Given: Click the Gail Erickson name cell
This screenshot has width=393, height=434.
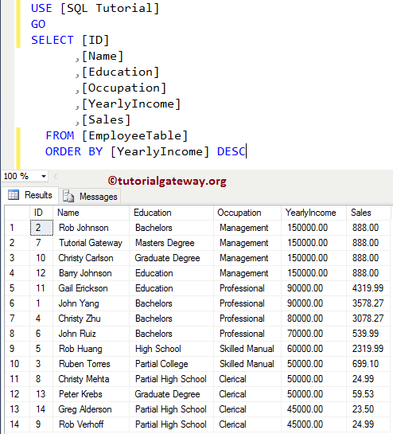Looking at the screenshot, I should click(x=91, y=288).
